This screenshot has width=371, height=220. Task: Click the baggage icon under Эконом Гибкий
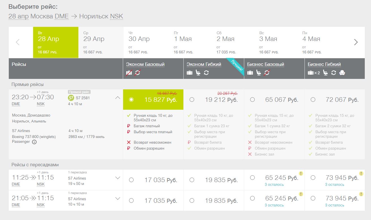[x=190, y=73]
